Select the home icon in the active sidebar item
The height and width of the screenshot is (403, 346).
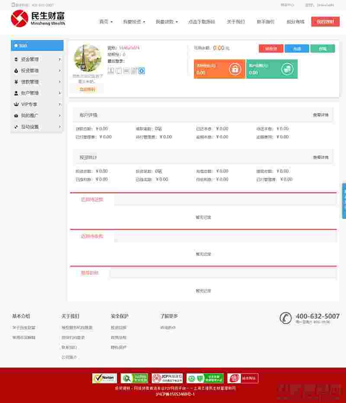16,45
